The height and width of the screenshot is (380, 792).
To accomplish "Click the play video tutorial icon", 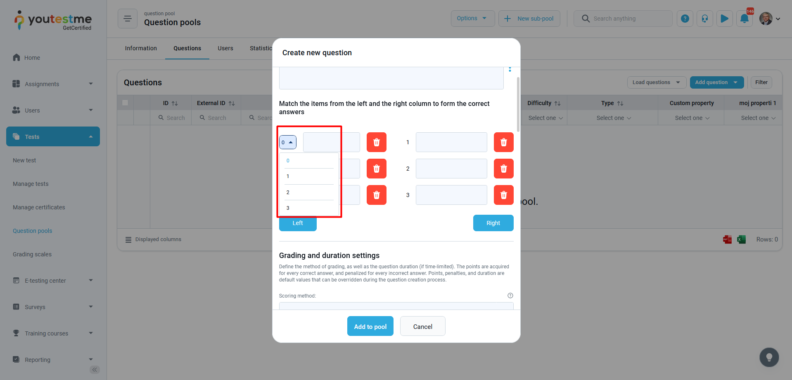I will [x=724, y=19].
